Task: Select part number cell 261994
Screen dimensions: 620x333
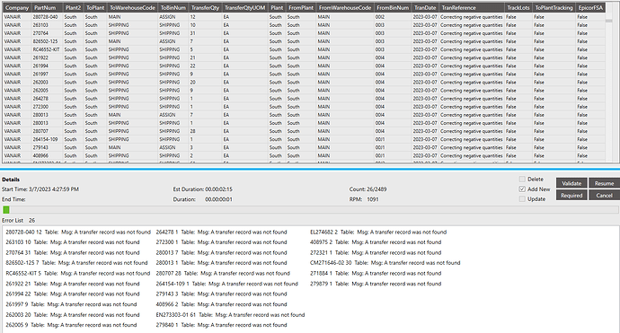Action: click(47, 66)
